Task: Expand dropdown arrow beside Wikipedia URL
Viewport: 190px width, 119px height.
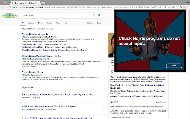Action: pos(57,37)
